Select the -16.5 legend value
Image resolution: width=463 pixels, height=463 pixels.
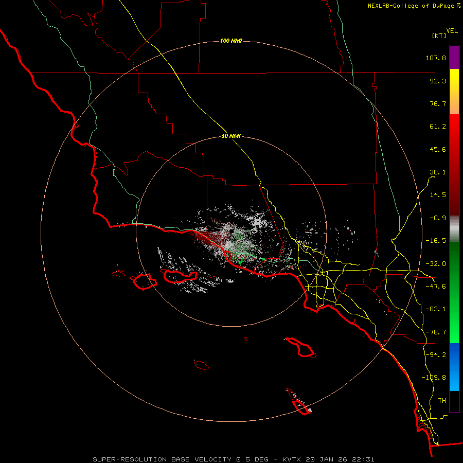point(436,241)
